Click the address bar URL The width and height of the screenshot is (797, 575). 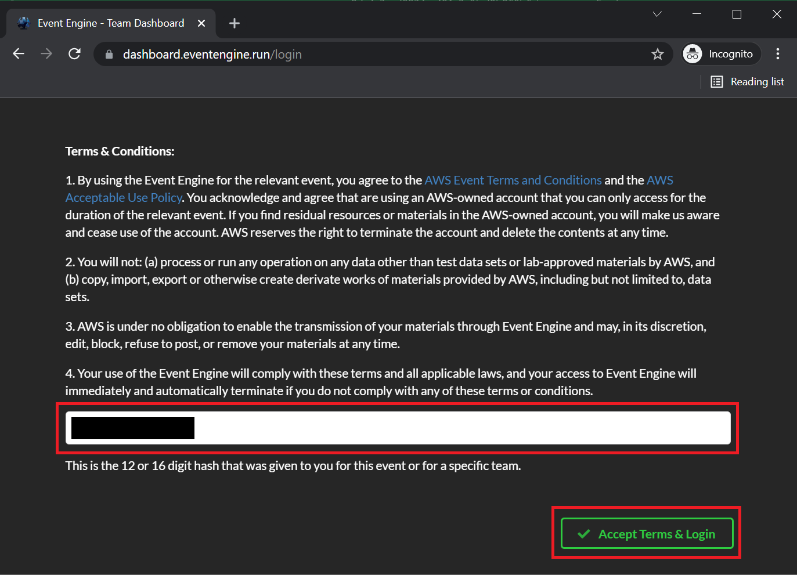212,55
